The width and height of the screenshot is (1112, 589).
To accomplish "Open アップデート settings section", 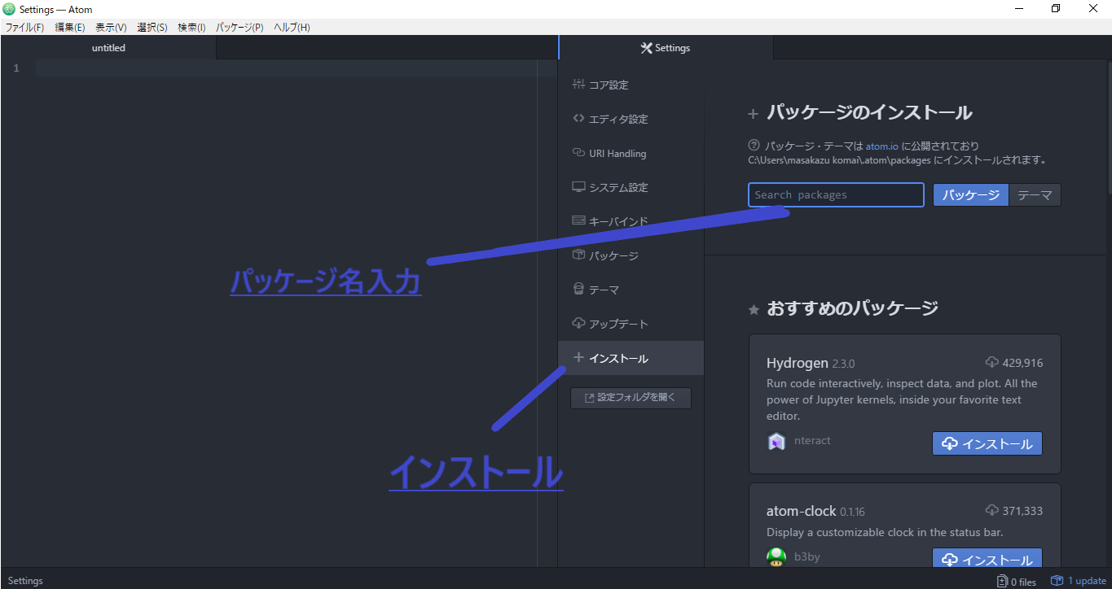I will click(x=631, y=324).
